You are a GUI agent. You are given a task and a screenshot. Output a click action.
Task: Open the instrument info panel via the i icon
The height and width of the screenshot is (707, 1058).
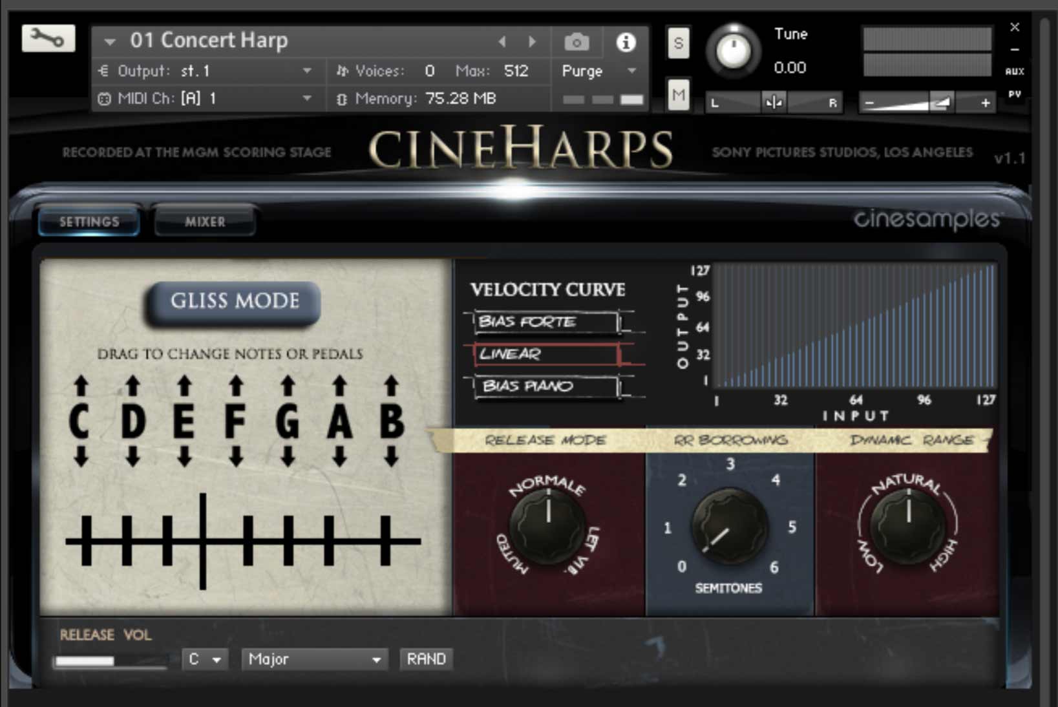pos(624,41)
